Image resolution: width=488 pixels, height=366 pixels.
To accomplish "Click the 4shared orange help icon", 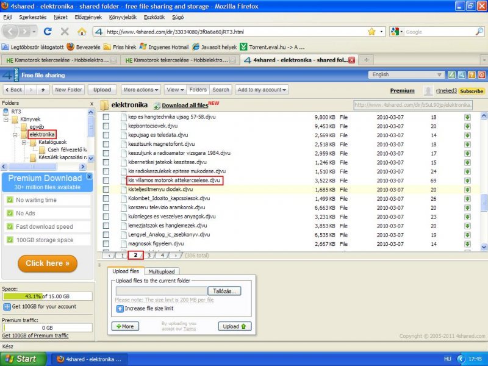I will click(472, 74).
